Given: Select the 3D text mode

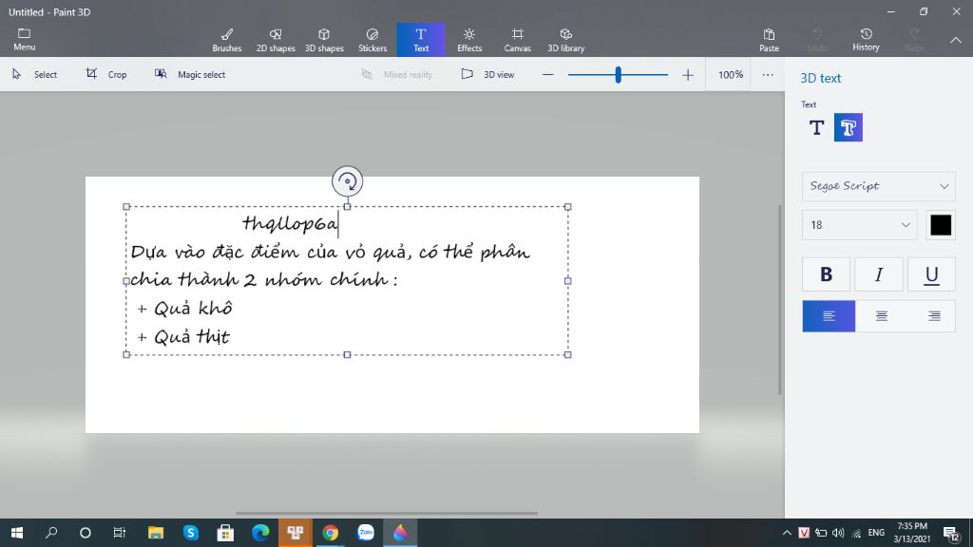Looking at the screenshot, I should 849,128.
